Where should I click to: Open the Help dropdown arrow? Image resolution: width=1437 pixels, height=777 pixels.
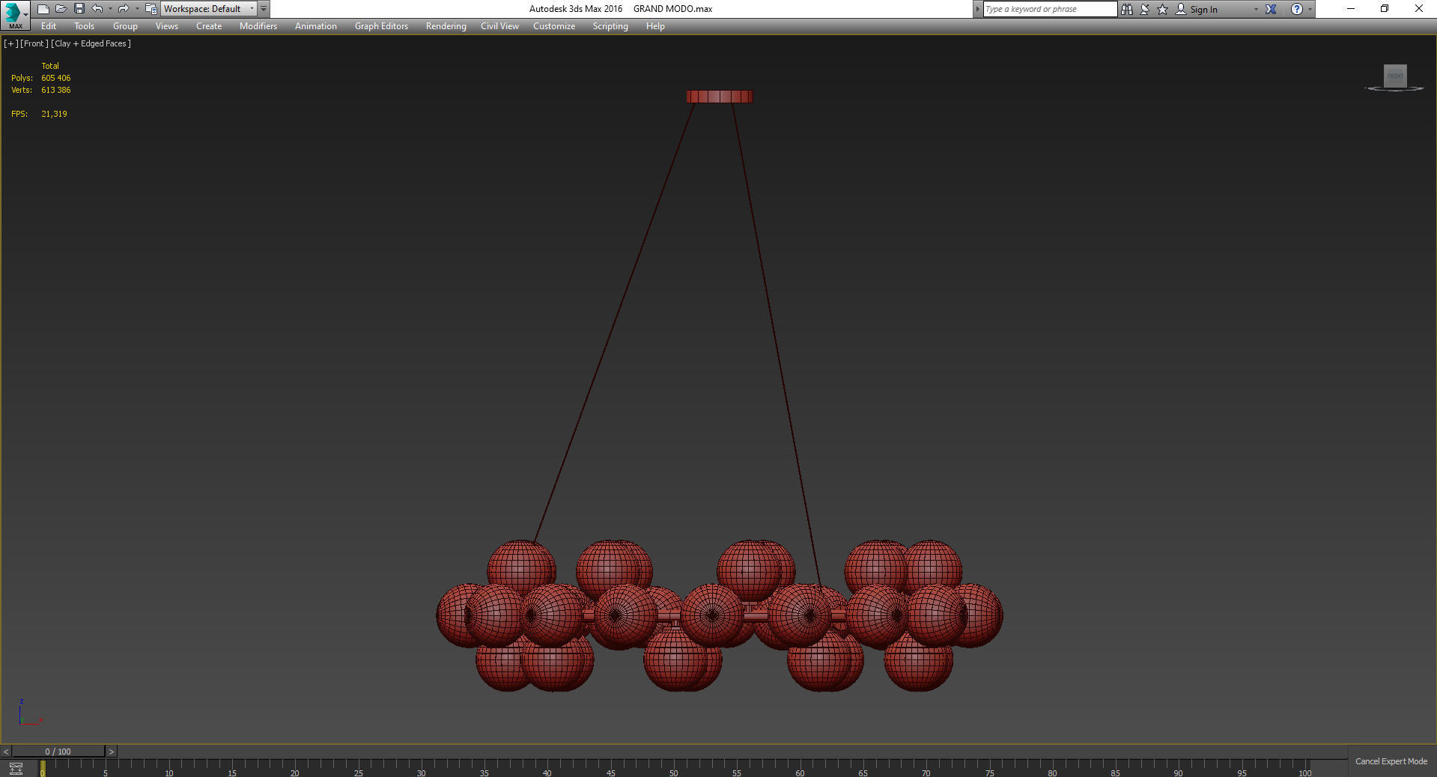pyautogui.click(x=1310, y=9)
